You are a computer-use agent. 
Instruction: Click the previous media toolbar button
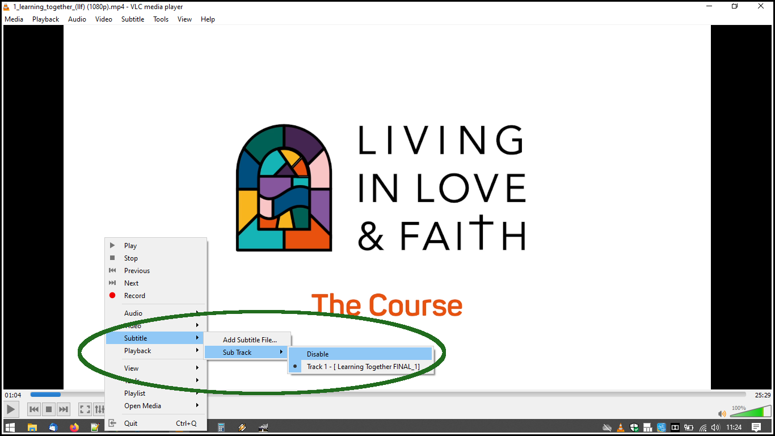[34, 409]
